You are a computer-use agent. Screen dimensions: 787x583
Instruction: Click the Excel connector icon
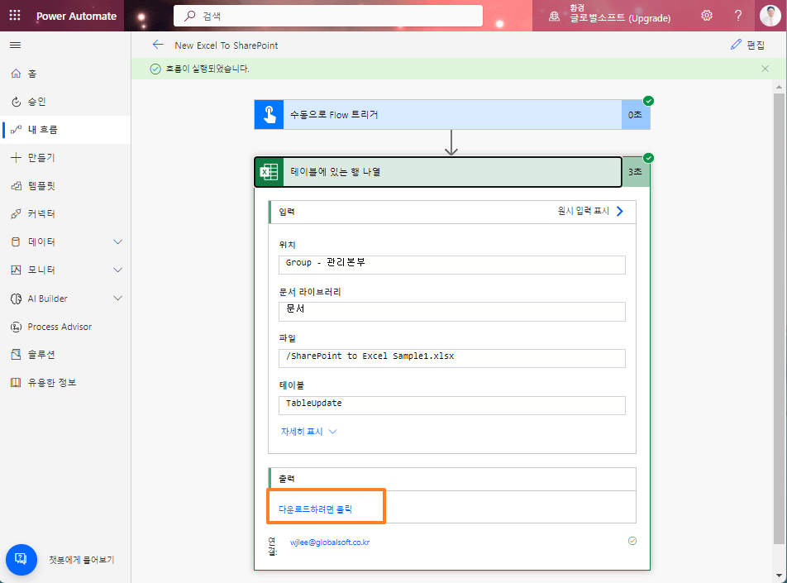(x=269, y=172)
